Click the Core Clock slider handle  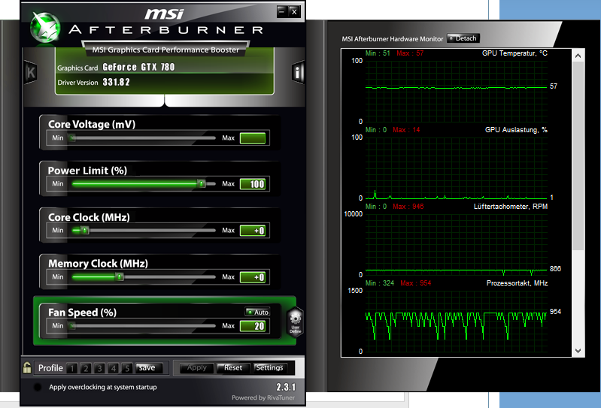(x=85, y=231)
